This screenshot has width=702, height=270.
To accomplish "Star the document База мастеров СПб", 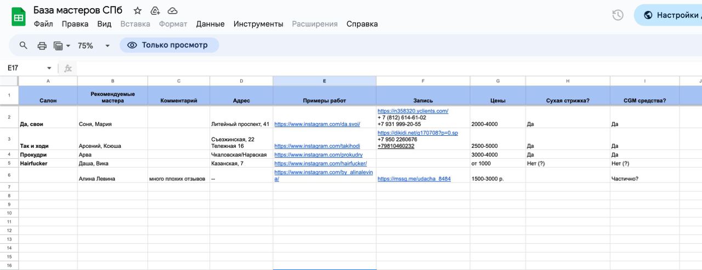I will click(x=138, y=10).
